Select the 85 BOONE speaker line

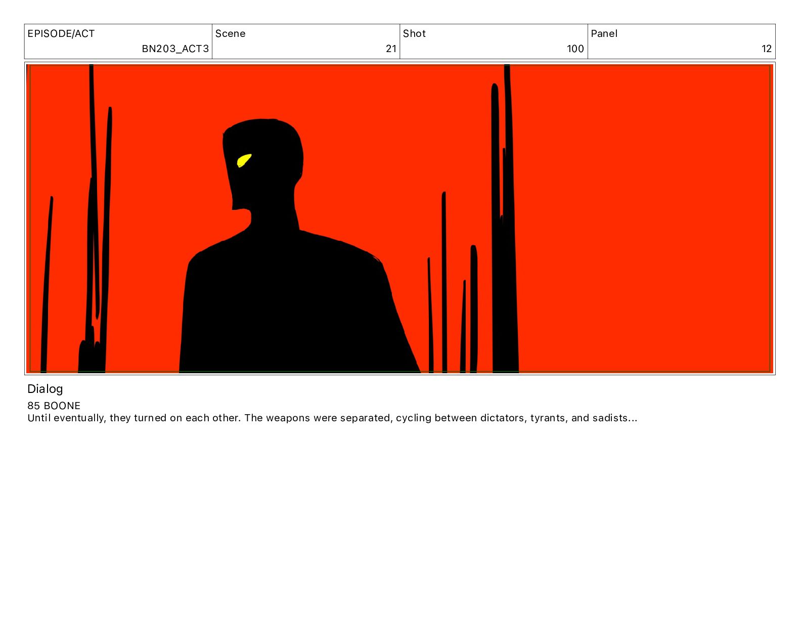point(54,406)
